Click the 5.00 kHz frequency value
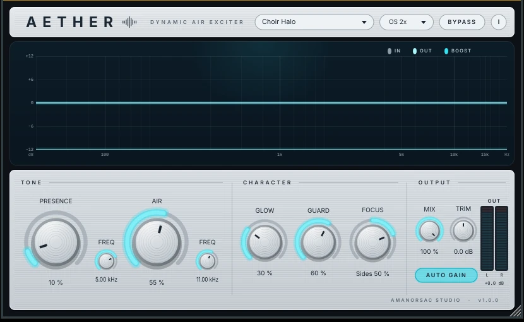The image size is (524, 322). pos(106,280)
